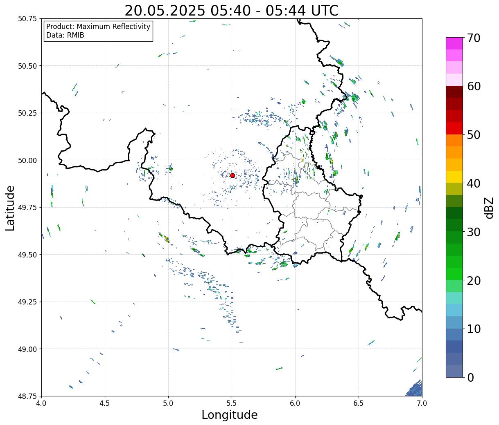The width and height of the screenshot is (499, 425).
Task: Click the colorbar tick label 60
Action: point(474,86)
